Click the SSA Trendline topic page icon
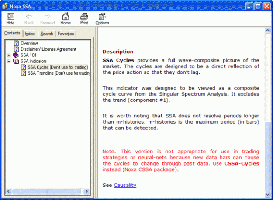Viewport: 273px width, 200px height. (x=24, y=73)
